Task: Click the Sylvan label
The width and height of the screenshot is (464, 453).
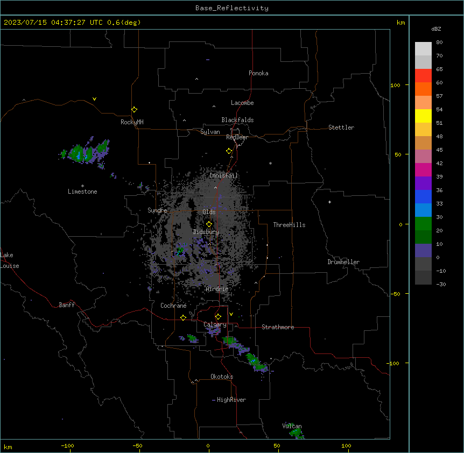Action: (x=210, y=132)
